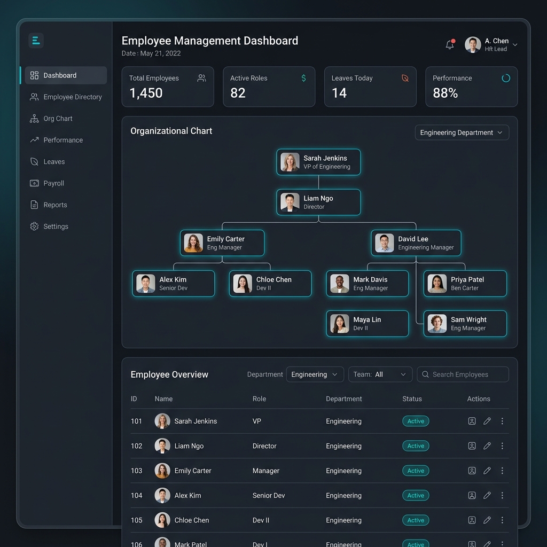Open Dashboard in the sidebar
Viewport: 547px width, 547px height.
point(66,75)
